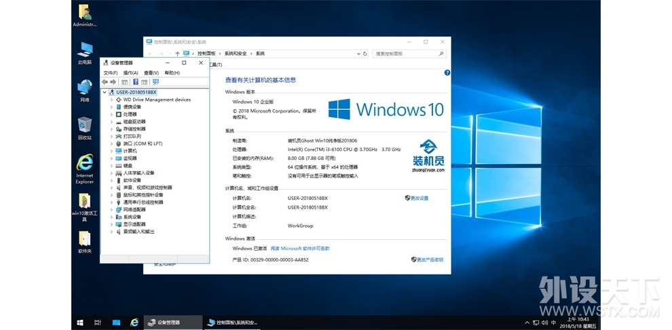The width and height of the screenshot is (672, 330).
Task: Select the 监视器 monitor icon
Action: coord(119,158)
